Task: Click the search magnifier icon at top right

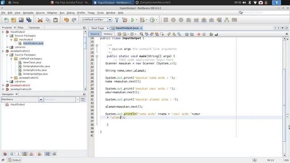Action: [241, 13]
